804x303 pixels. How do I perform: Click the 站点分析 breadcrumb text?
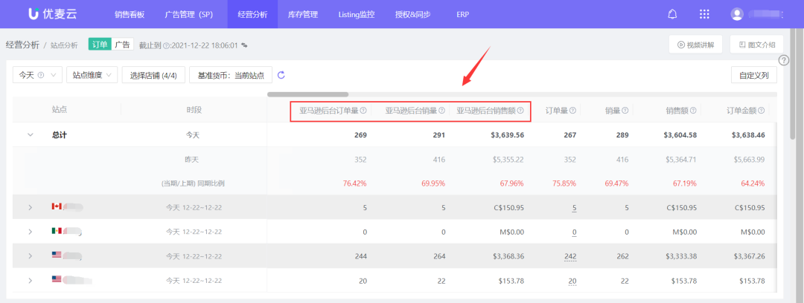(x=64, y=45)
